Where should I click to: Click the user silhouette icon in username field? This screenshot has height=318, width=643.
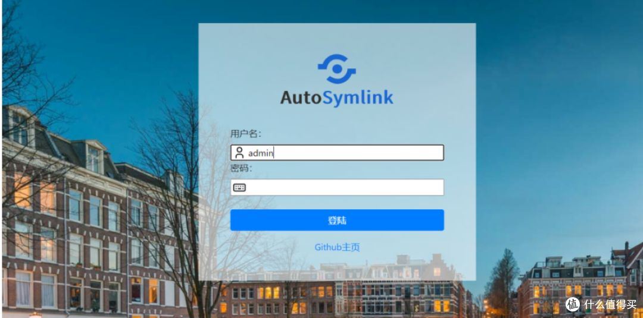(x=239, y=153)
